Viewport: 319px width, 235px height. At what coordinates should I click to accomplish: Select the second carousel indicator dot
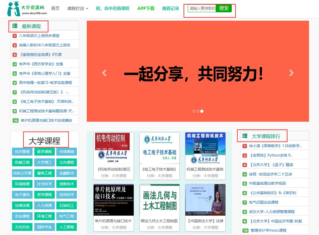(x=198, y=111)
